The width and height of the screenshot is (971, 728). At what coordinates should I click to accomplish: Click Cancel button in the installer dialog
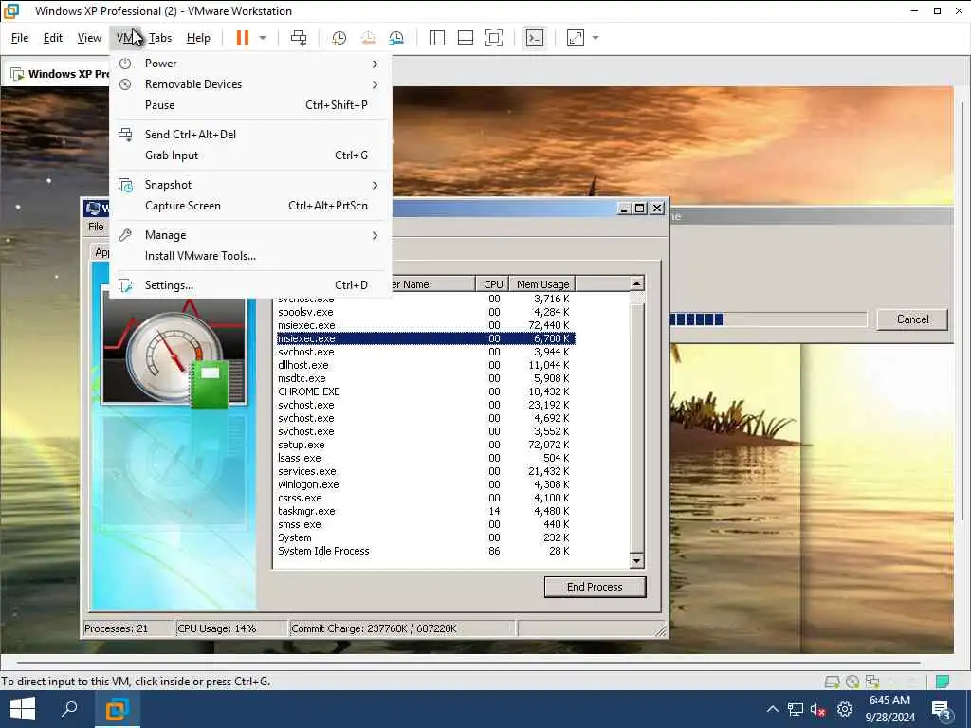coord(912,319)
